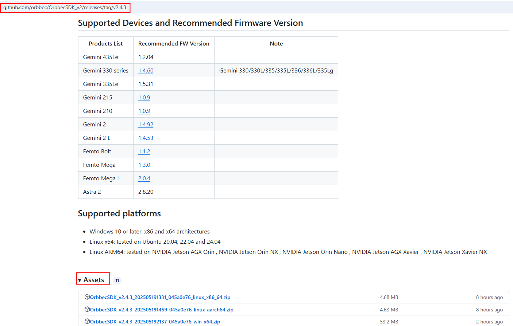Image resolution: width=513 pixels, height=326 pixels.
Task: Click package icon beside linux_aarch64.zip asset
Action: click(87, 309)
